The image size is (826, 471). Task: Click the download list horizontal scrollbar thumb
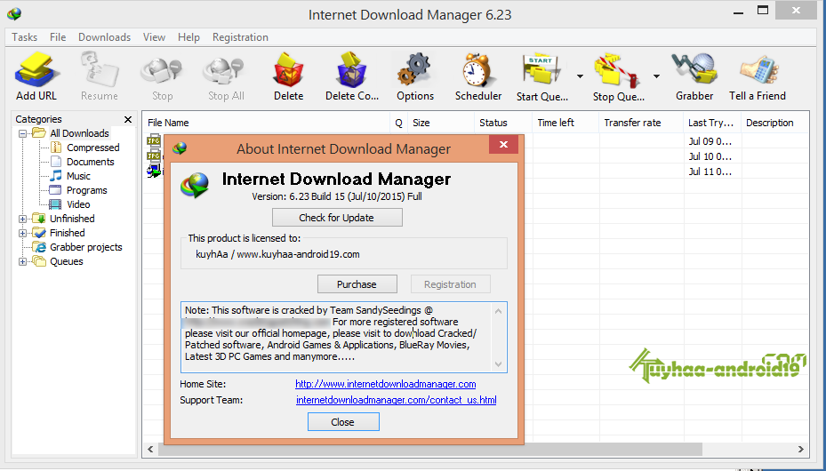click(x=429, y=449)
